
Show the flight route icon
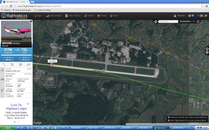click(x=4, y=65)
